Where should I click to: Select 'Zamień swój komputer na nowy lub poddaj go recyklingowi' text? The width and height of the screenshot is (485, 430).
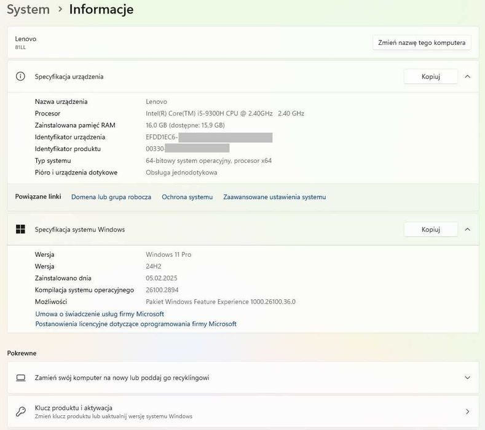click(122, 378)
